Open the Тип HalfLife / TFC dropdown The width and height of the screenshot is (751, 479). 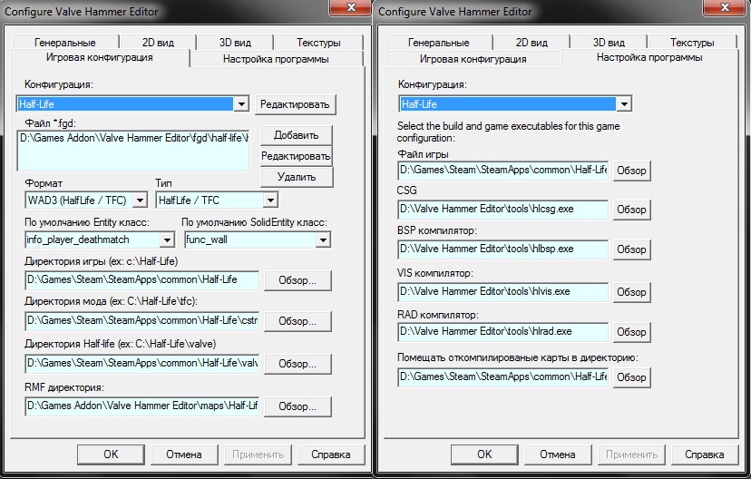click(270, 200)
